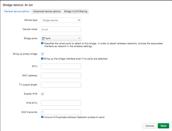172x131 pixels.
Task: Click the green Save button
Action: click(x=163, y=126)
